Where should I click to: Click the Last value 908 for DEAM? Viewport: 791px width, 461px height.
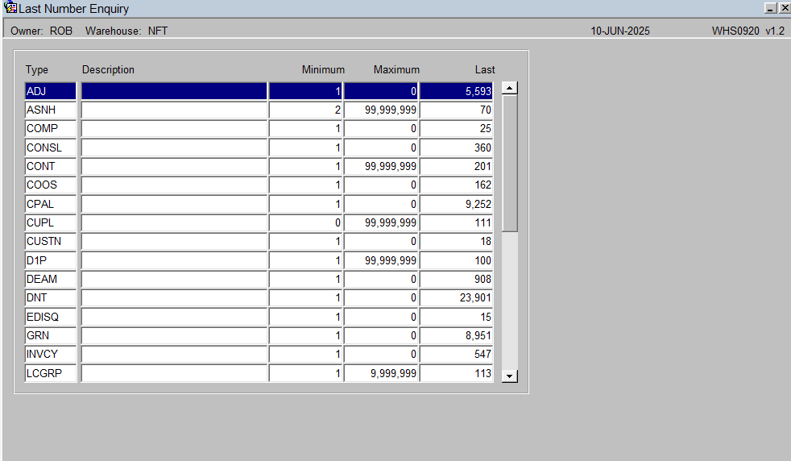(457, 280)
